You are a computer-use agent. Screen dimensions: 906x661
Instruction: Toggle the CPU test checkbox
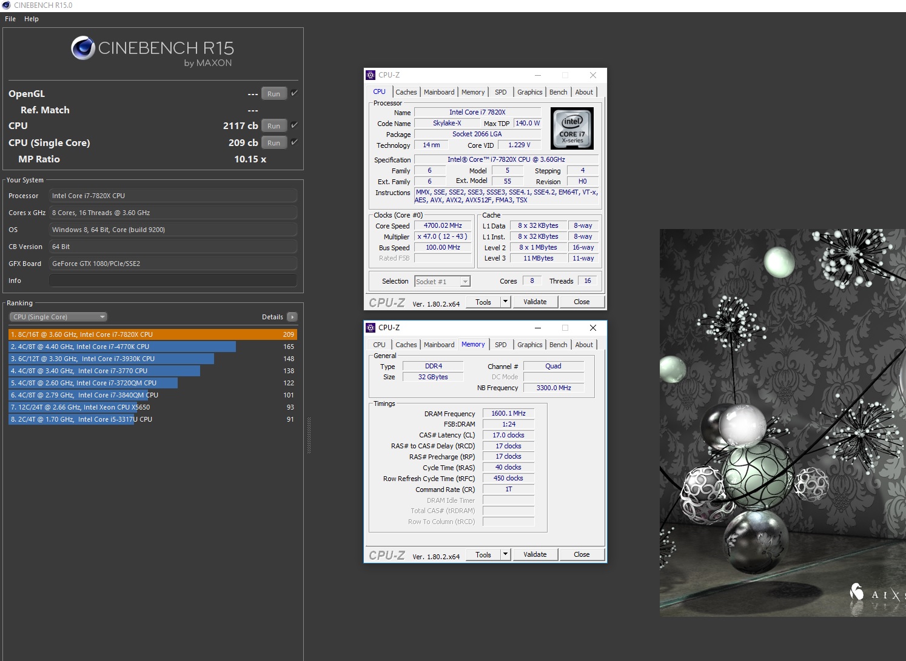[294, 125]
